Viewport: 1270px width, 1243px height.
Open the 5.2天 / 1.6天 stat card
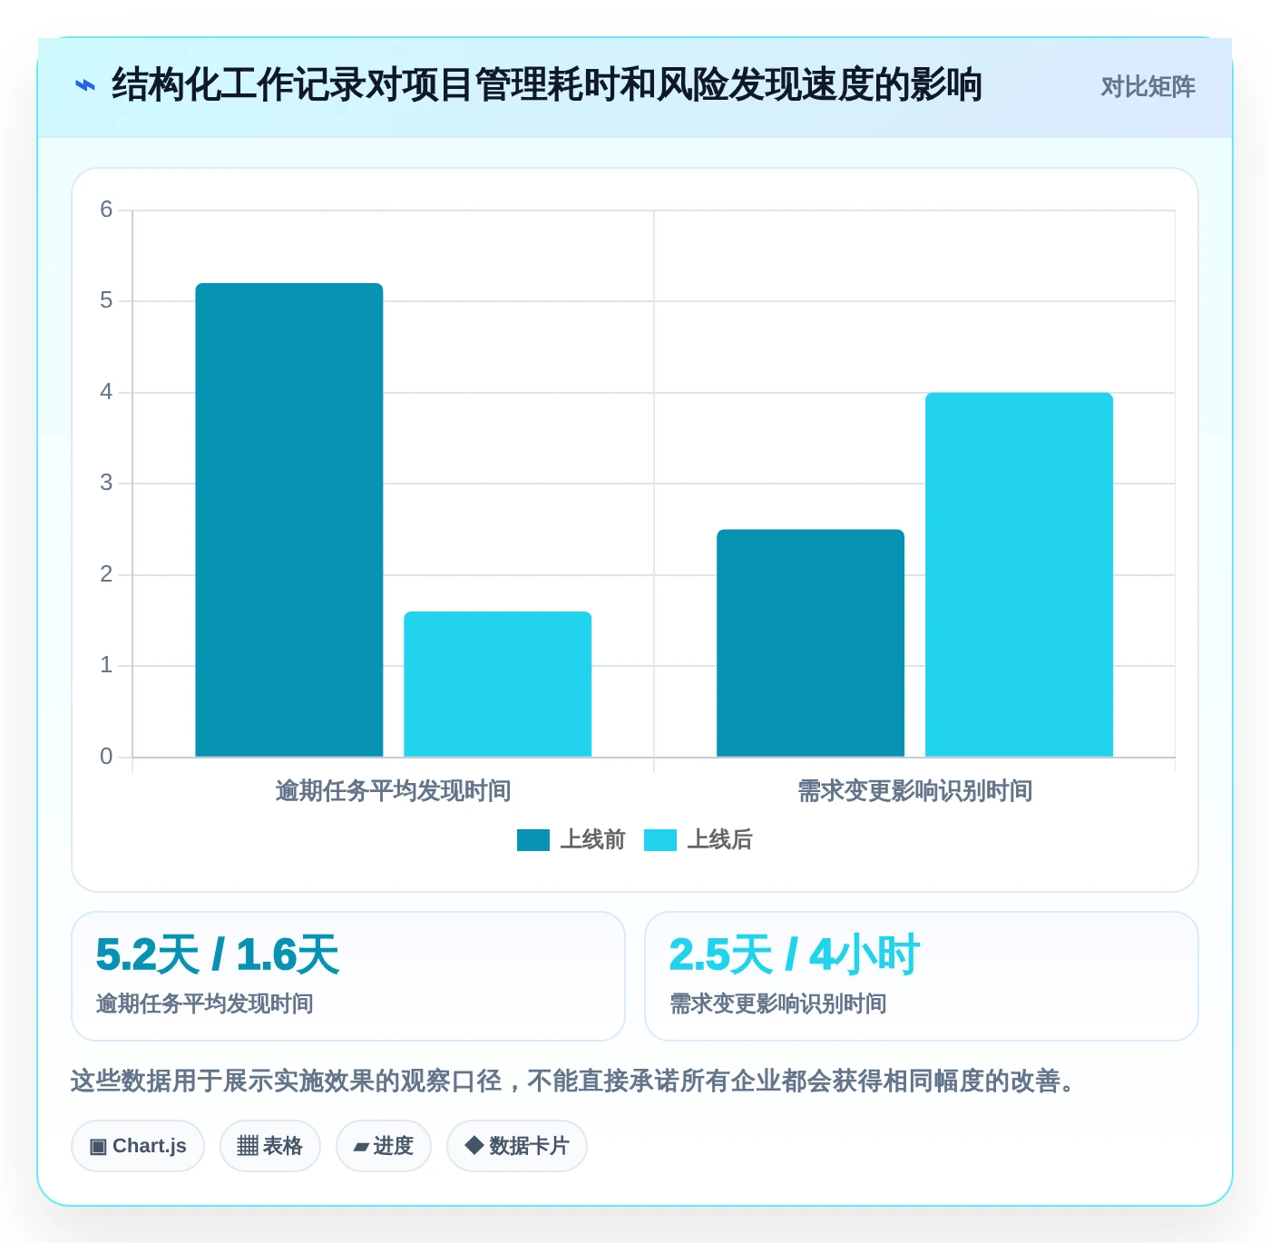click(x=348, y=976)
